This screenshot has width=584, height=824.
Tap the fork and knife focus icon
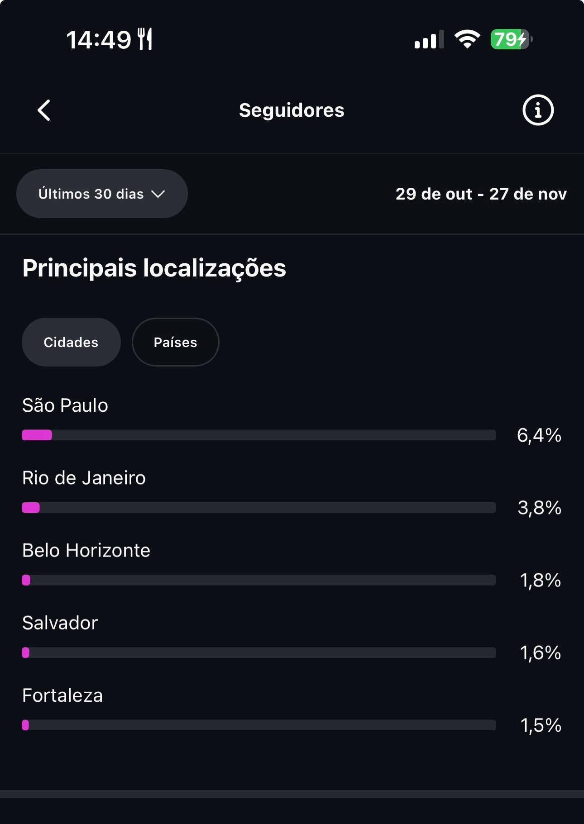145,39
